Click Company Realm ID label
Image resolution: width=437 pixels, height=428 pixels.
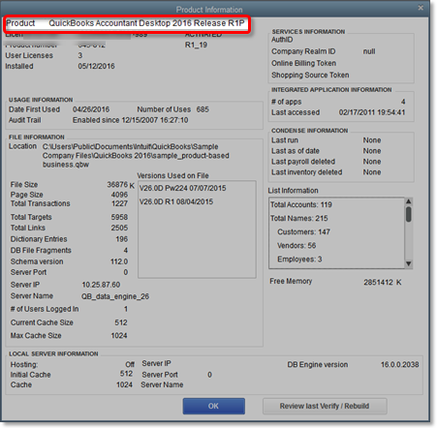click(303, 51)
